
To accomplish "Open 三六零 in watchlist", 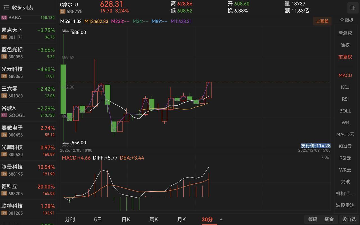I will (28, 92).
